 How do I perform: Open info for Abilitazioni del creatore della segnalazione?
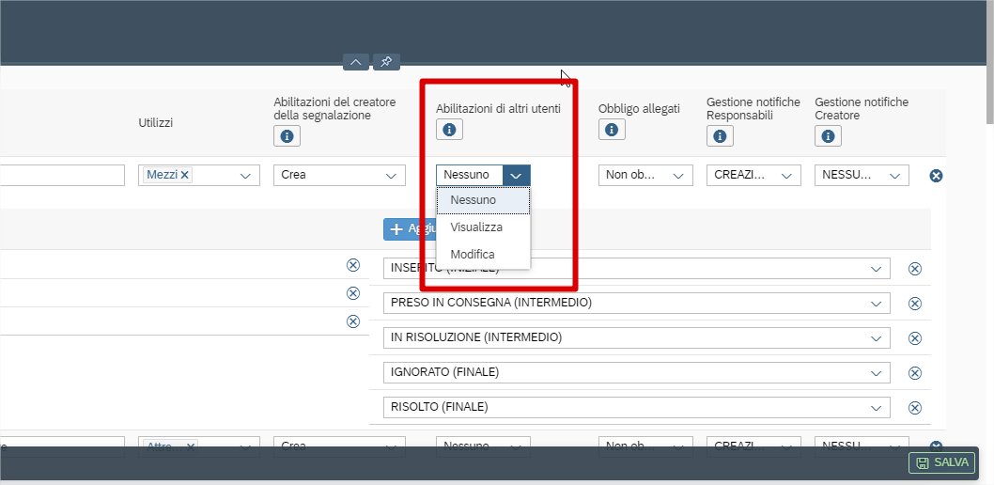[x=287, y=135]
